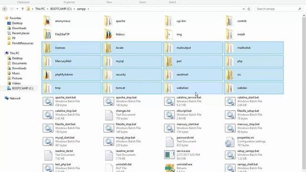Click the Back navigation arrow
The width and height of the screenshot is (306, 172).
pos(5,9)
